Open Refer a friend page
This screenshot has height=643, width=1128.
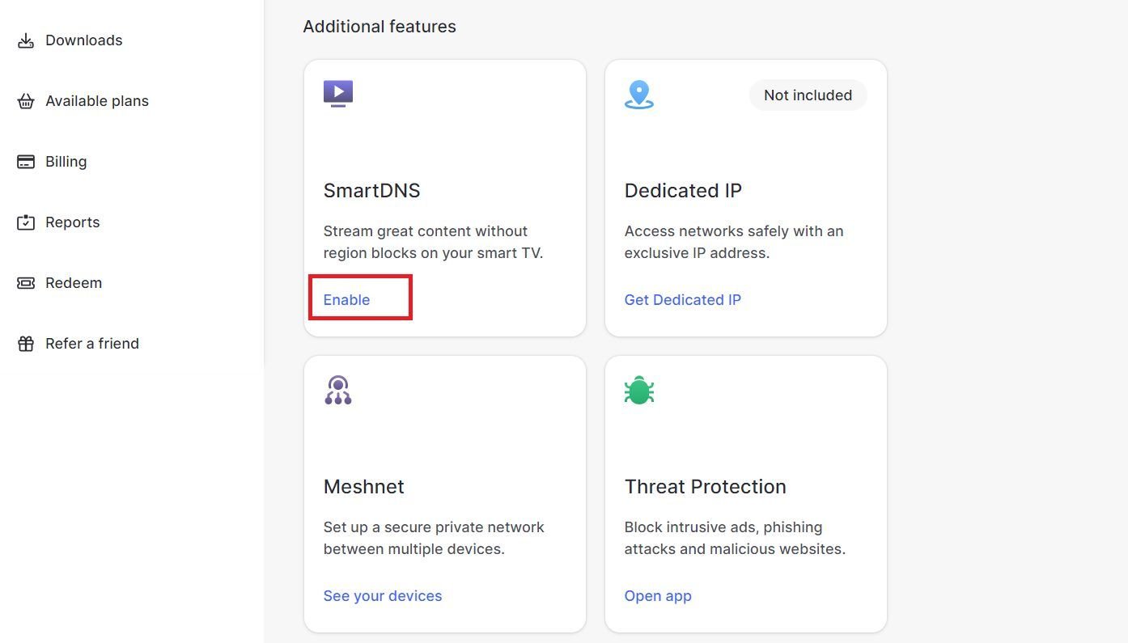pyautogui.click(x=92, y=344)
